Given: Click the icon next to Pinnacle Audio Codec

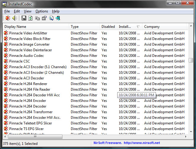Looking at the screenshot, I should (x=6, y=56).
